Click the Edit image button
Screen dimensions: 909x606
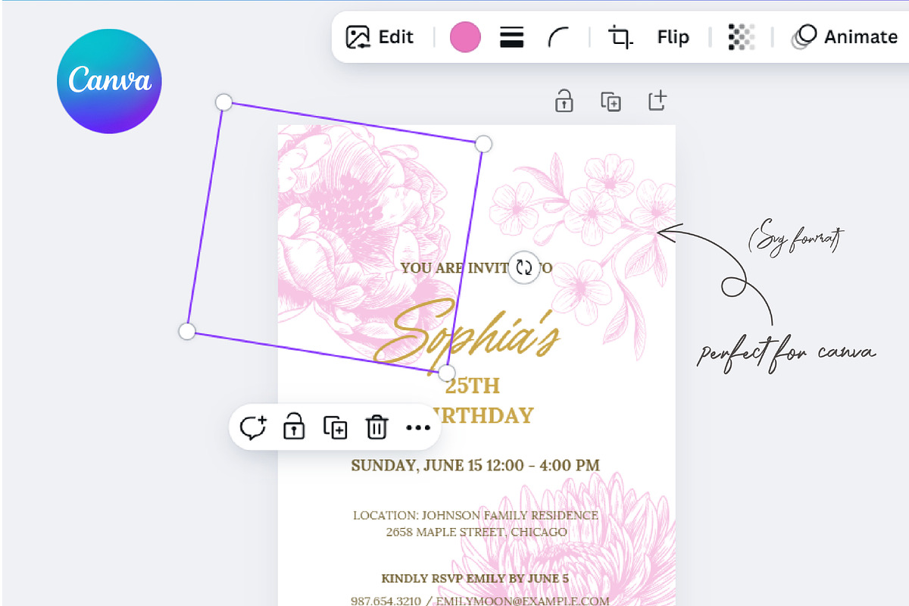(x=380, y=37)
